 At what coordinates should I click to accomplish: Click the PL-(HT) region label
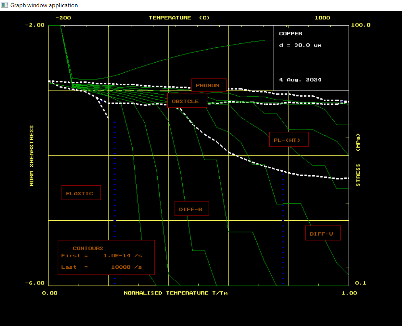point(289,140)
